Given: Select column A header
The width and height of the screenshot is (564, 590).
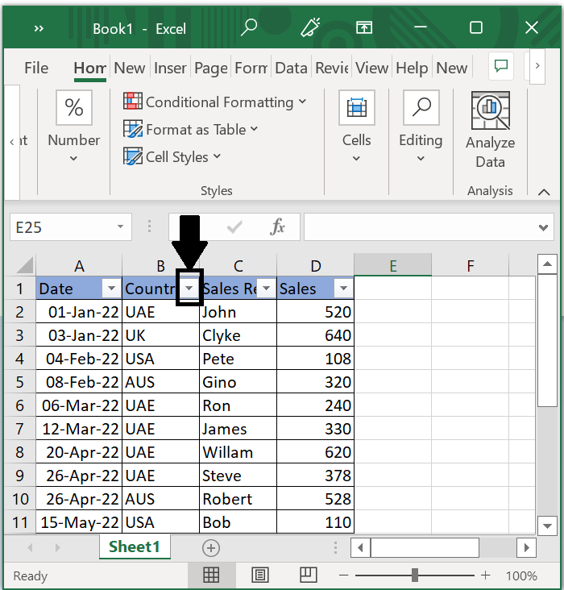Looking at the screenshot, I should (79, 265).
